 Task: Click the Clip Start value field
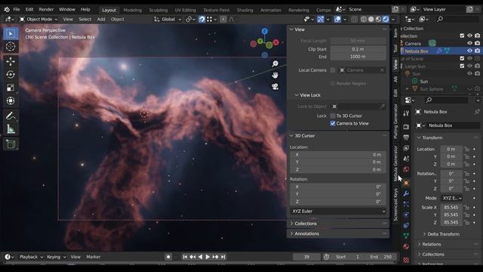coord(358,49)
